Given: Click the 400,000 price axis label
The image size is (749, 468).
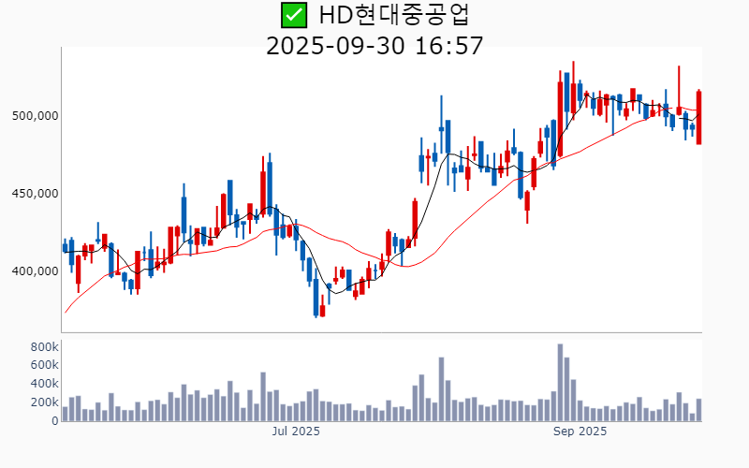Looking at the screenshot, I should (35, 271).
